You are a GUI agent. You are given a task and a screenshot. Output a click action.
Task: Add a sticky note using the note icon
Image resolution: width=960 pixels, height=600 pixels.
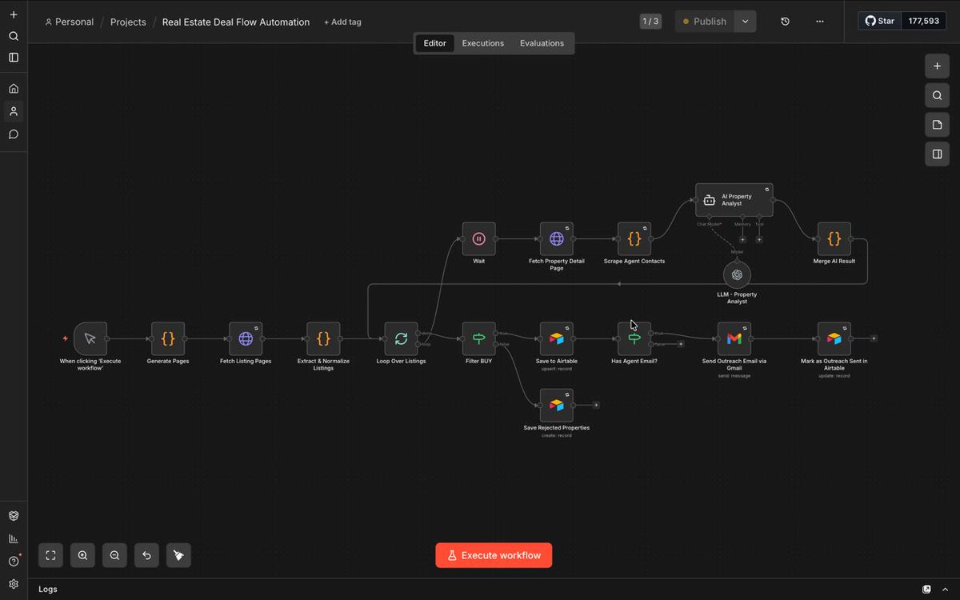pos(937,125)
